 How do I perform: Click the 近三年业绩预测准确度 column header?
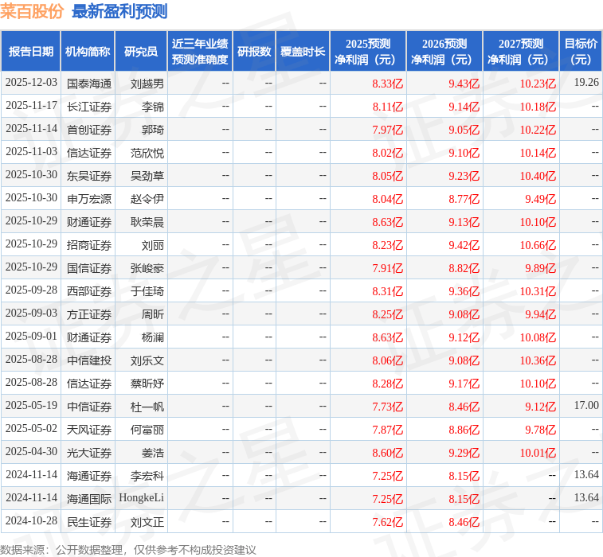click(x=200, y=52)
